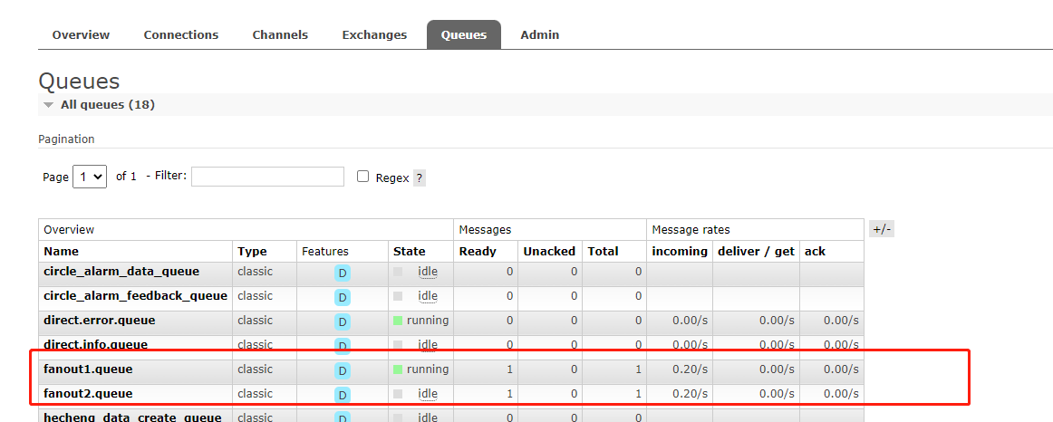Click the +/- columns toggle
Screen dimensions: 1053x422
pyautogui.click(x=882, y=230)
